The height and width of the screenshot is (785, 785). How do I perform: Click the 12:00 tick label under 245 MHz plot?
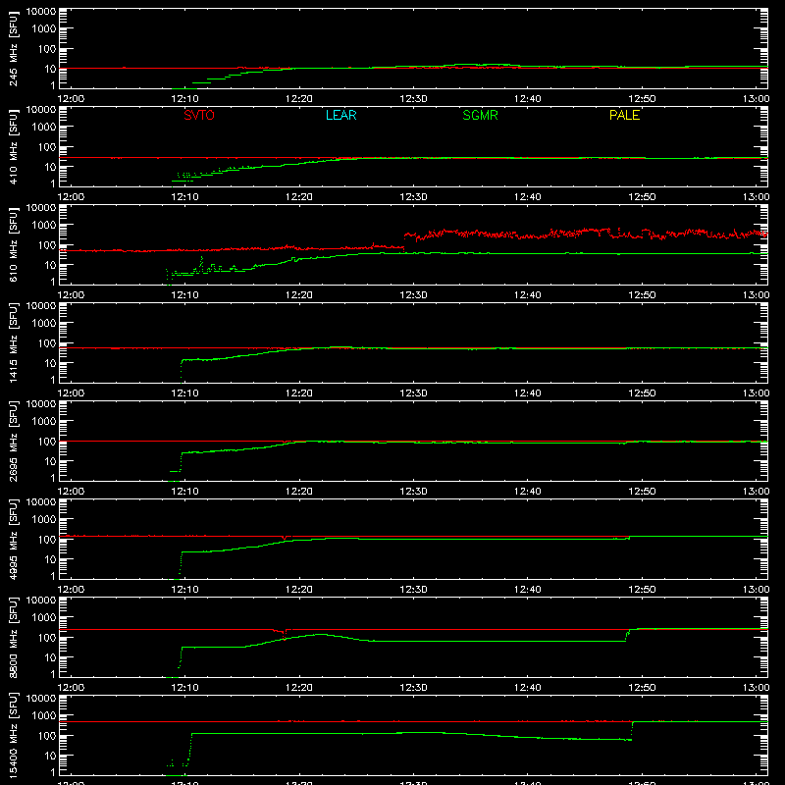(x=71, y=99)
